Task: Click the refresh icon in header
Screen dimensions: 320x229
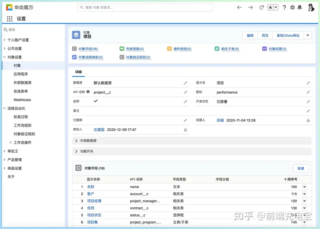Action: pyautogui.click(x=262, y=8)
